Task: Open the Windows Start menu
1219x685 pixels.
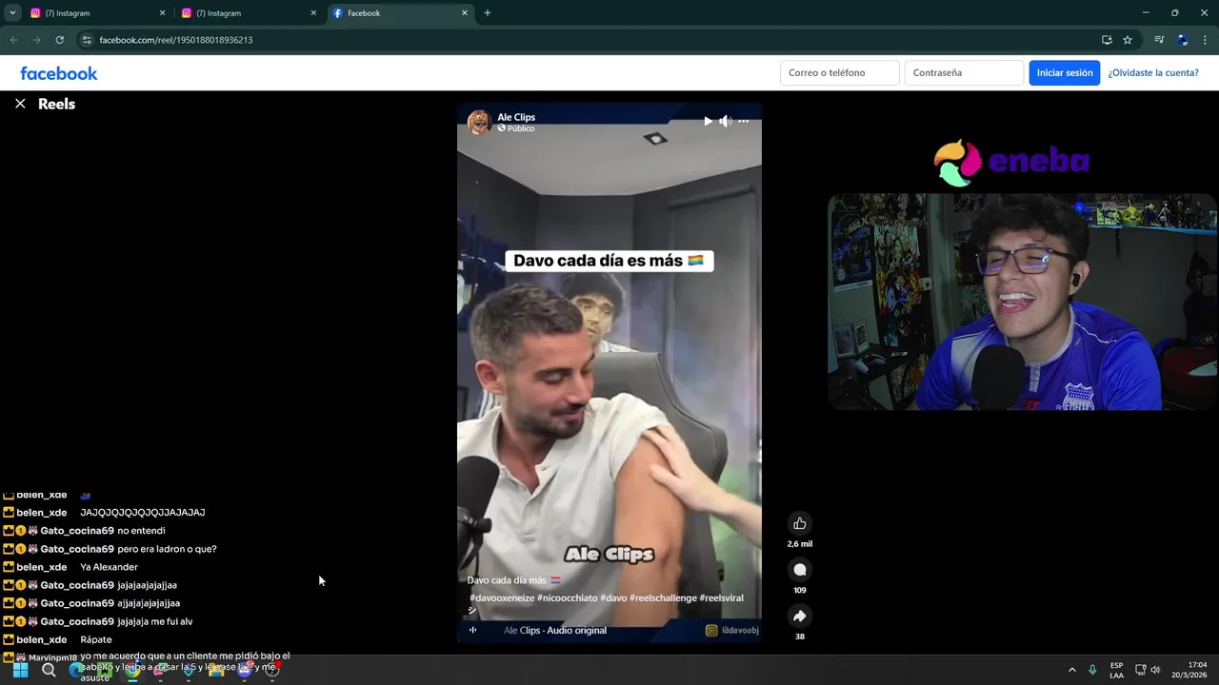Action: [20, 670]
